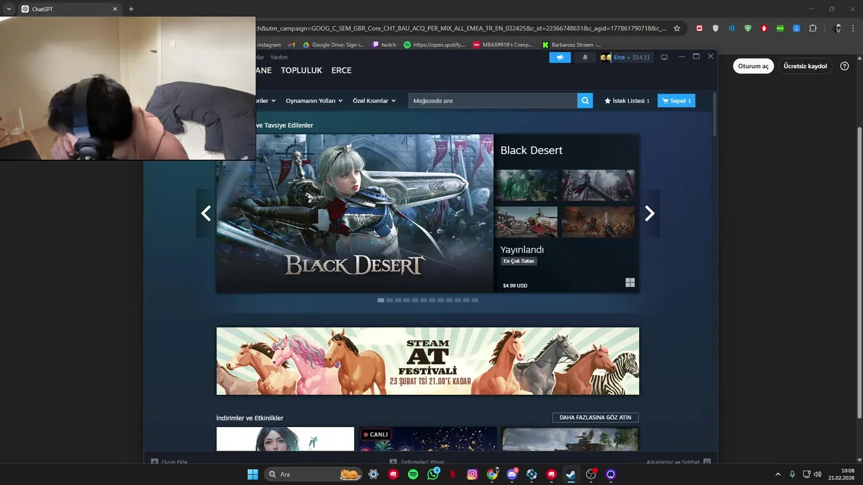This screenshot has height=485, width=863.
Task: Click the green shield extension icon in Chrome
Action: [748, 28]
